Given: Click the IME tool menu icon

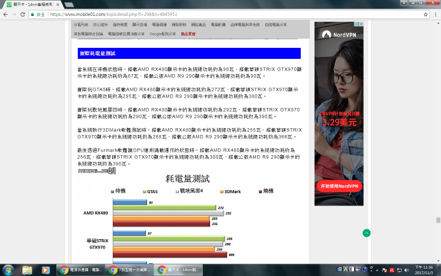Looking at the screenshot, I should (x=358, y=269).
